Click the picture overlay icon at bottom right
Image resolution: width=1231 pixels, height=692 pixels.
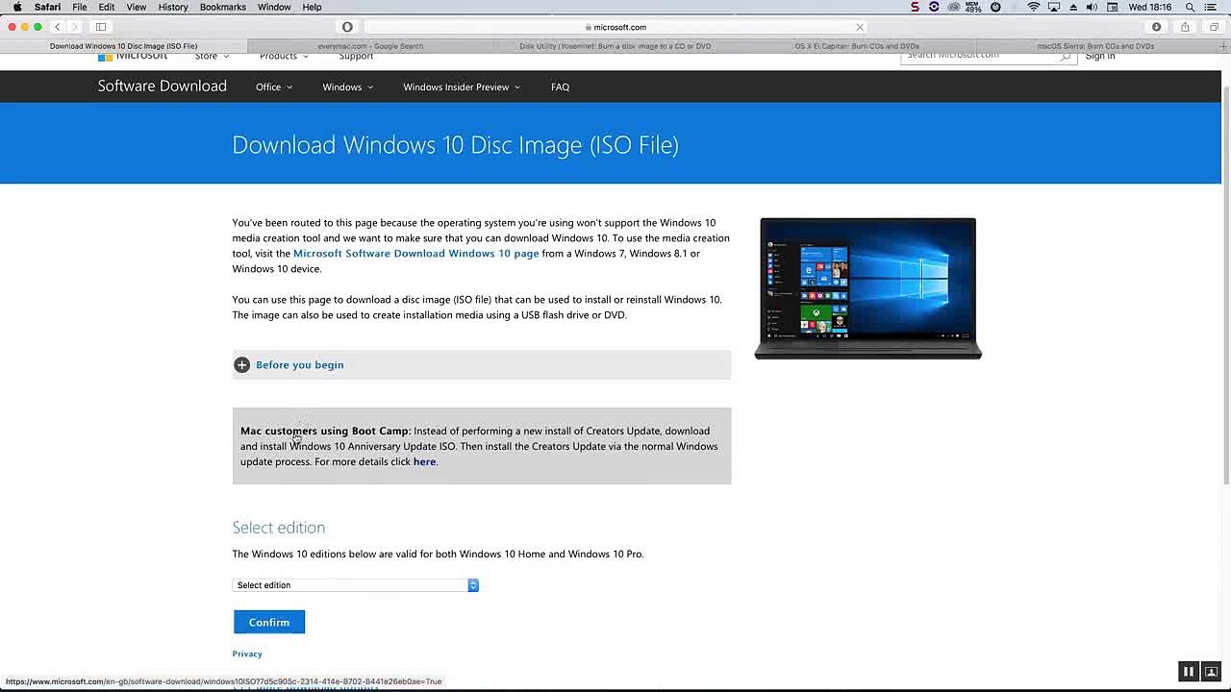[x=1212, y=672]
